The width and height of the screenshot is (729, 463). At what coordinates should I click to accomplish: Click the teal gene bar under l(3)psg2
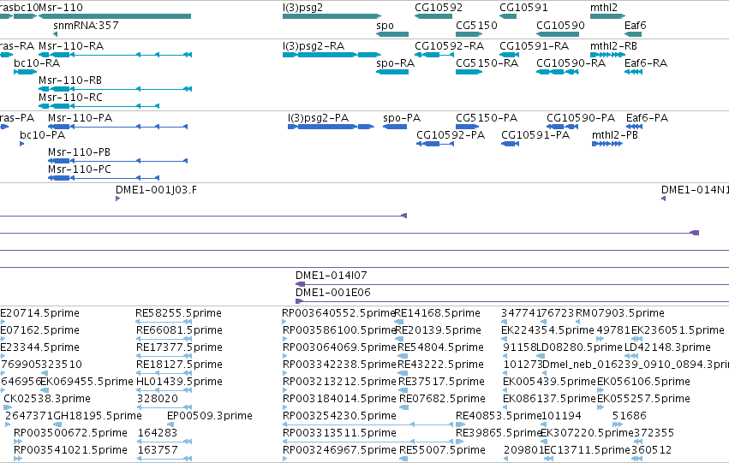coord(332,16)
